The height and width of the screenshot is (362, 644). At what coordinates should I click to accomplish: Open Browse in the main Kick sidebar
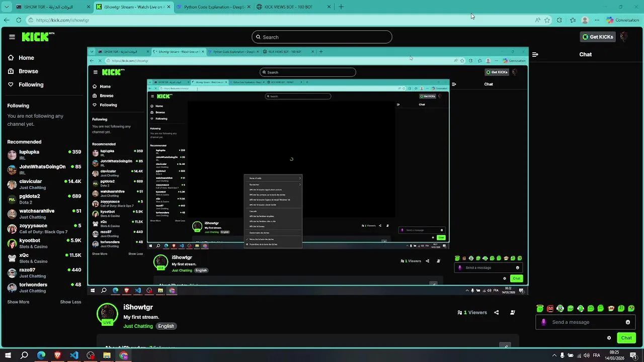point(23,71)
